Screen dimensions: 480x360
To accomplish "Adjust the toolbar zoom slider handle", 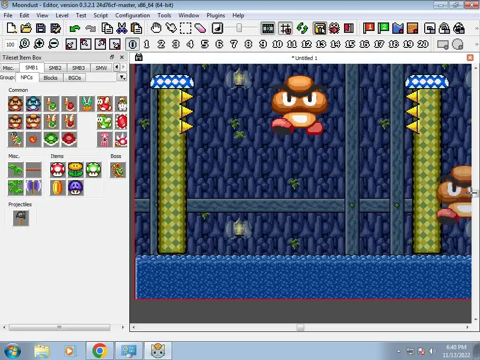I will tap(239, 28).
